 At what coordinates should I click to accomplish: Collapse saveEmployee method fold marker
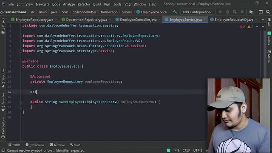click(21, 102)
